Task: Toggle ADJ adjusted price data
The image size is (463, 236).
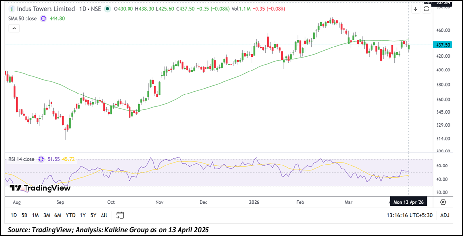Action: [444, 215]
